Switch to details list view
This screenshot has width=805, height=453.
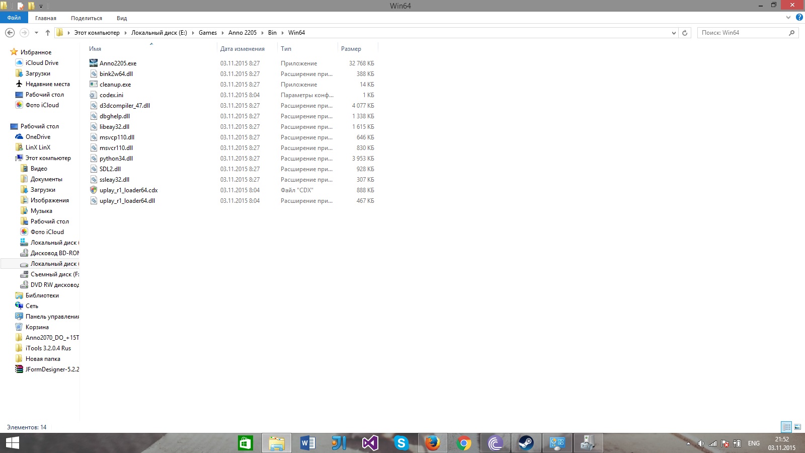(786, 427)
